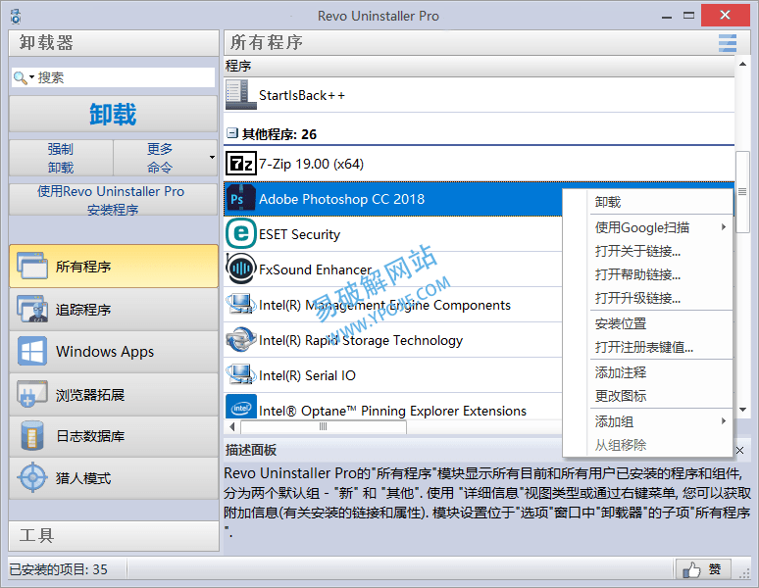Close the 描述面板 description panel
The width and height of the screenshot is (759, 588).
point(739,450)
